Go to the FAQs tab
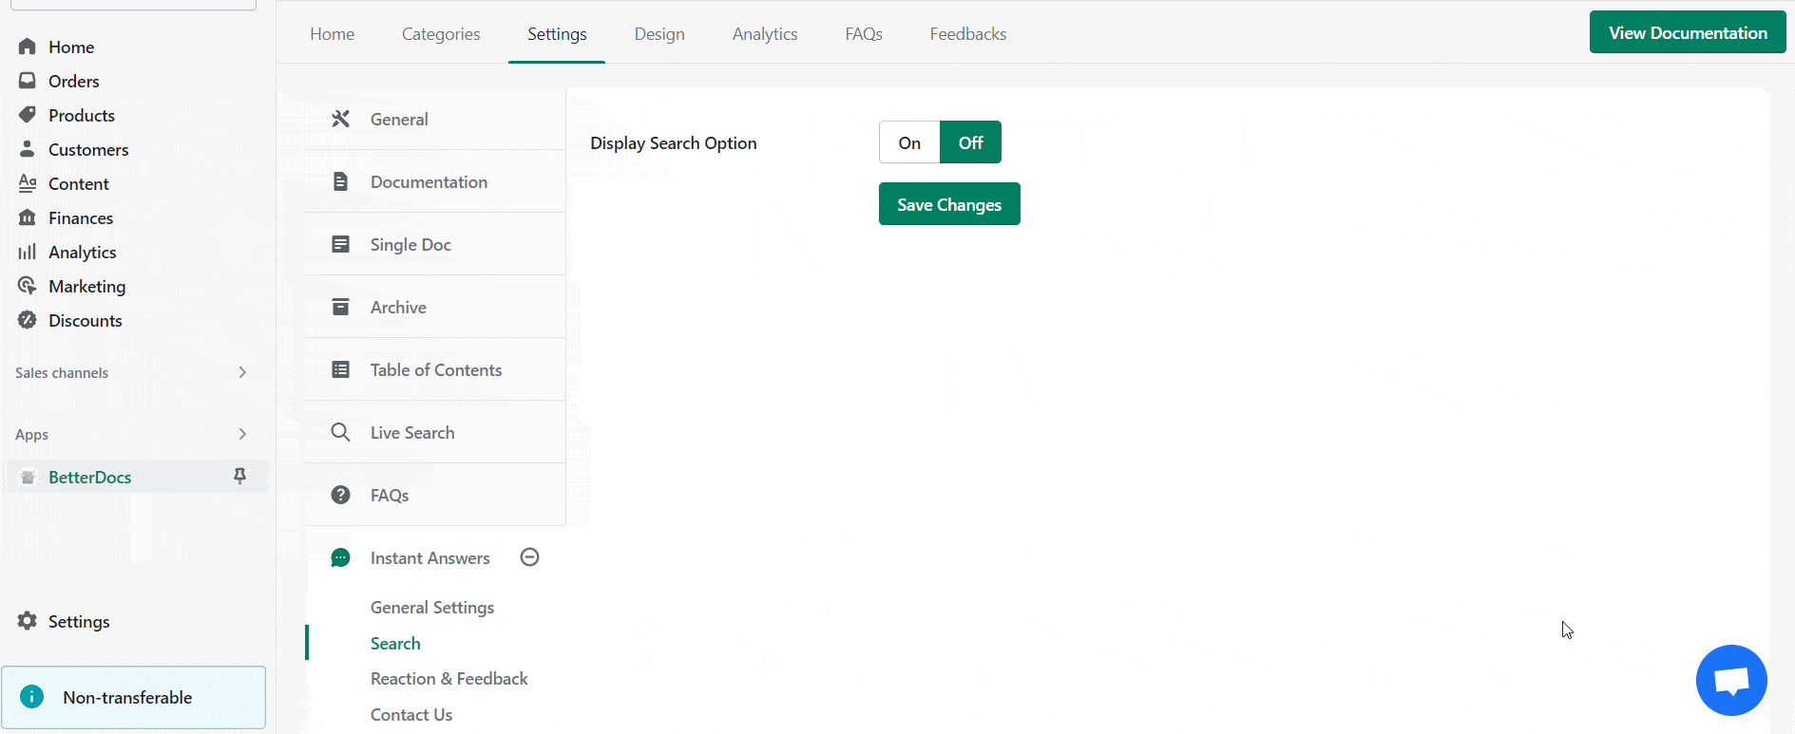This screenshot has height=734, width=1795. pos(864,34)
